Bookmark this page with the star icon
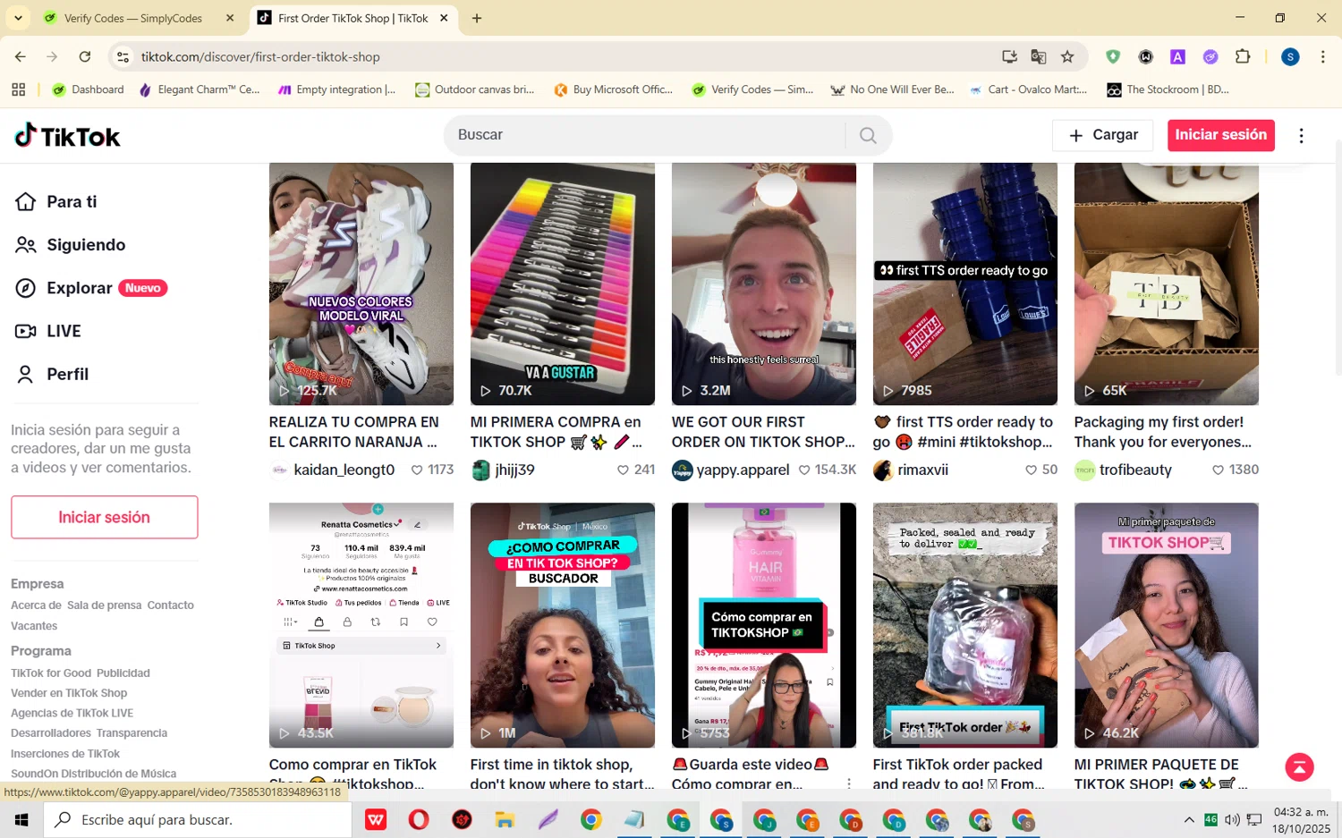 [x=1067, y=56]
